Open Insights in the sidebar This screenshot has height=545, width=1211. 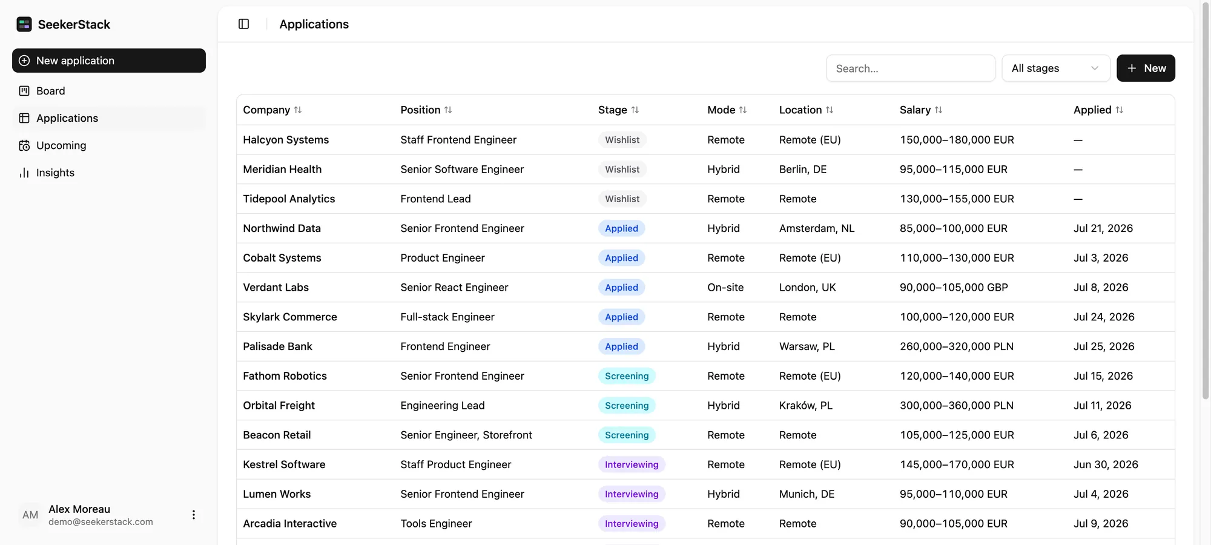pyautogui.click(x=109, y=173)
